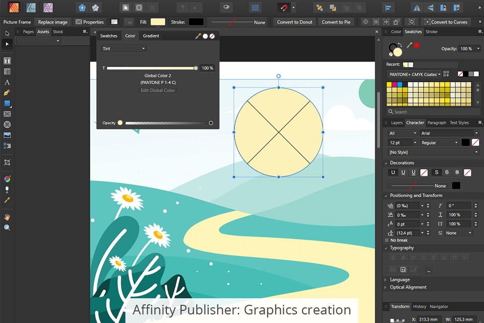Select the Move tool arrow
Image resolution: width=484 pixels, height=323 pixels.
(x=7, y=33)
